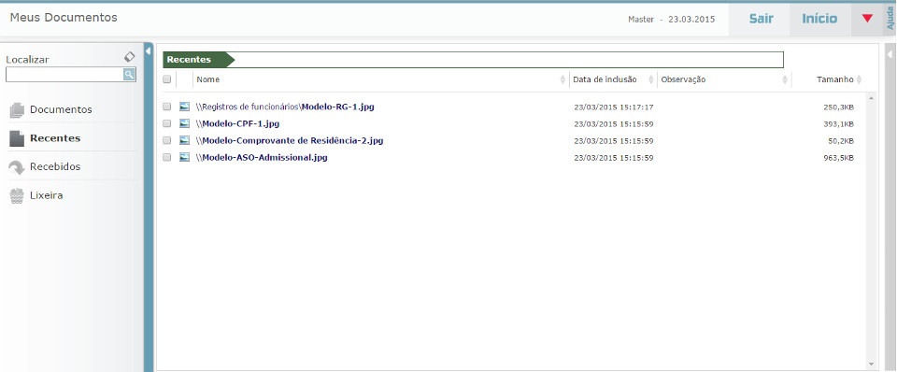Open the Lixeira trash icon
This screenshot has height=372, width=897.
pos(17,195)
